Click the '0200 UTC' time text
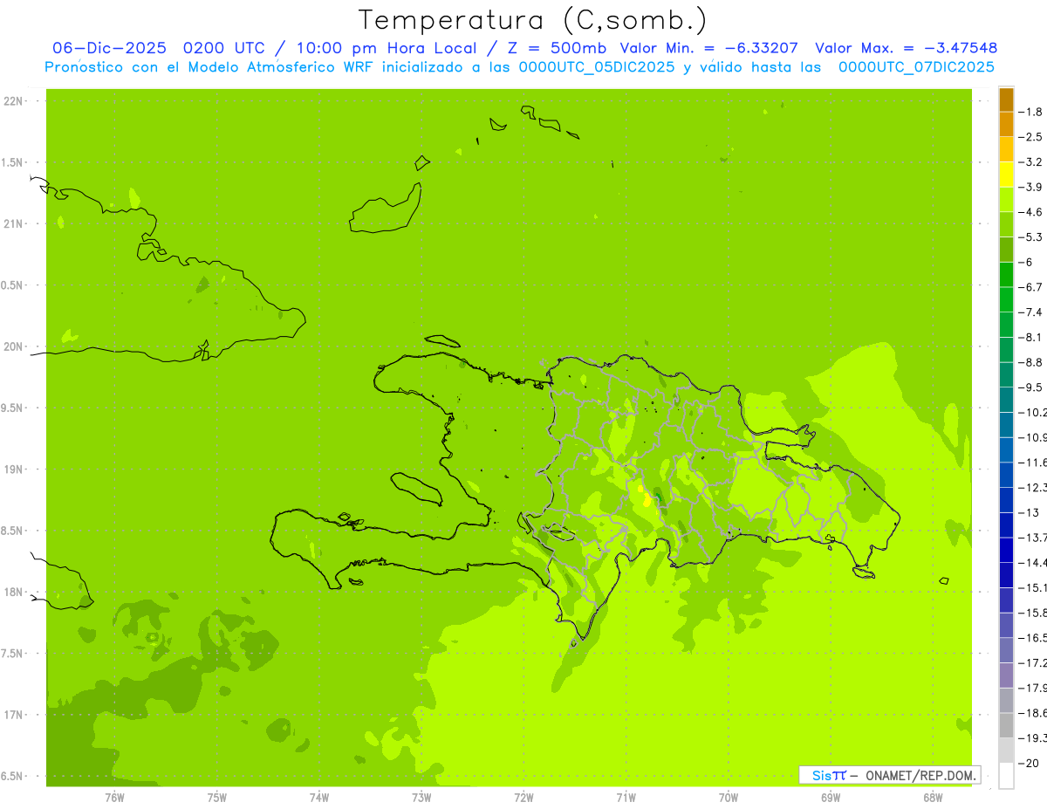This screenshot has height=809, width=1047. (227, 48)
